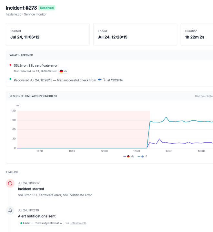
Task: Click the SSLError: SSL certificate error title
Action: (36, 65)
